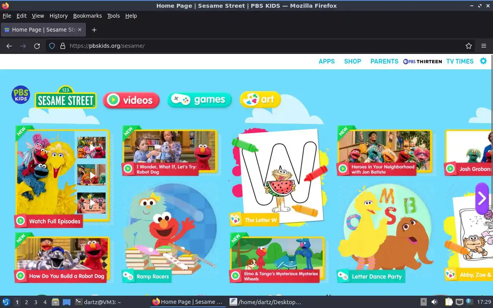Open the View menu
Screen dimensions: 493x308
(38, 16)
